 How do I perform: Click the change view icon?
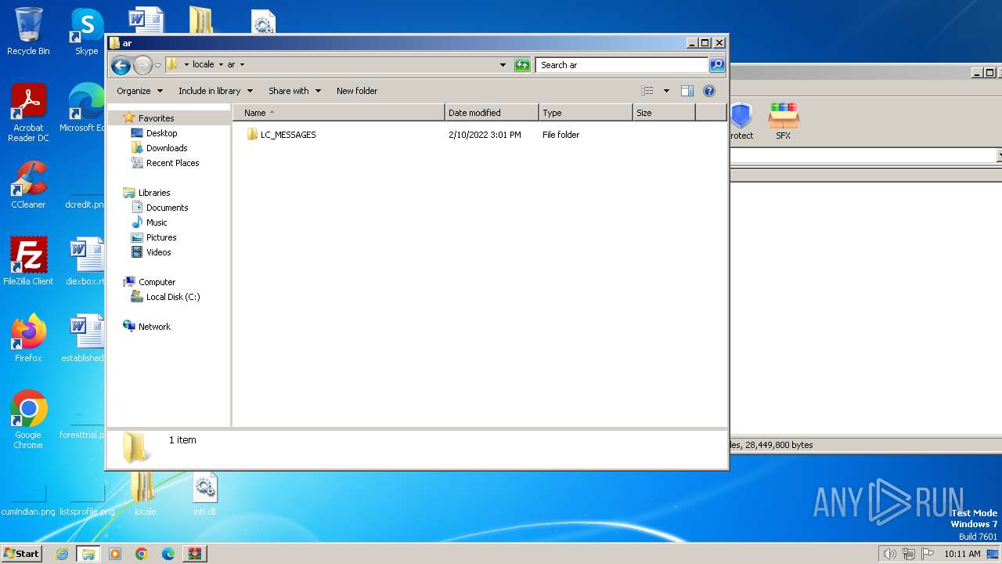[647, 91]
